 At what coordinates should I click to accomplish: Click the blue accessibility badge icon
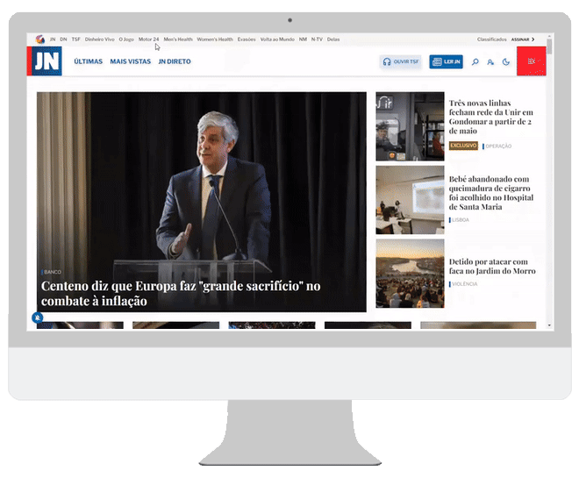click(38, 317)
